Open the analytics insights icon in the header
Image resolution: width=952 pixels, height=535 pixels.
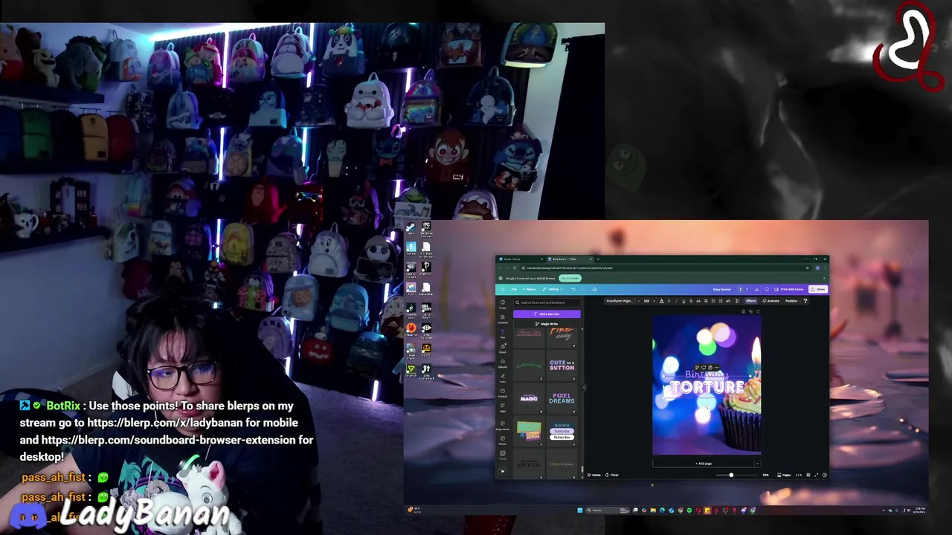(756, 289)
